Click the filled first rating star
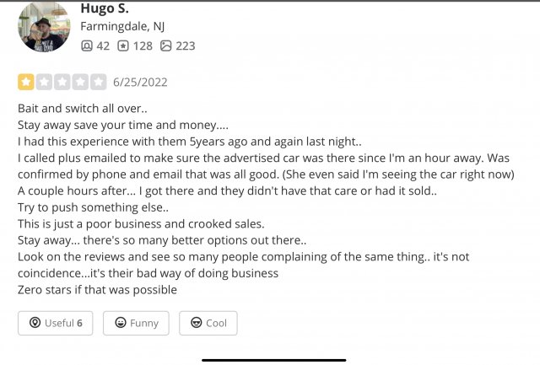The height and width of the screenshot is (365, 540). coord(26,82)
